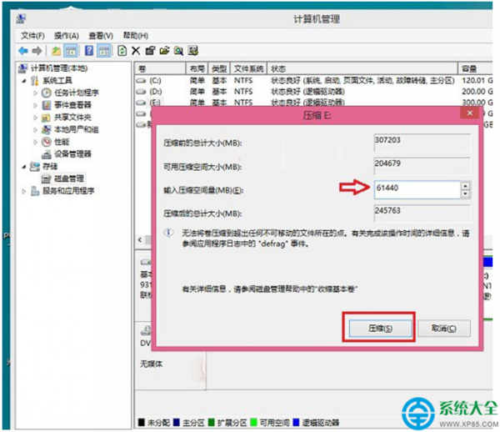Select the (C:) volume row
The height and width of the screenshot is (432, 500).
[x=314, y=80]
